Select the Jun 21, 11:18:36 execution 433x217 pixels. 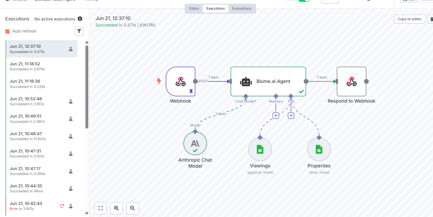click(41, 84)
